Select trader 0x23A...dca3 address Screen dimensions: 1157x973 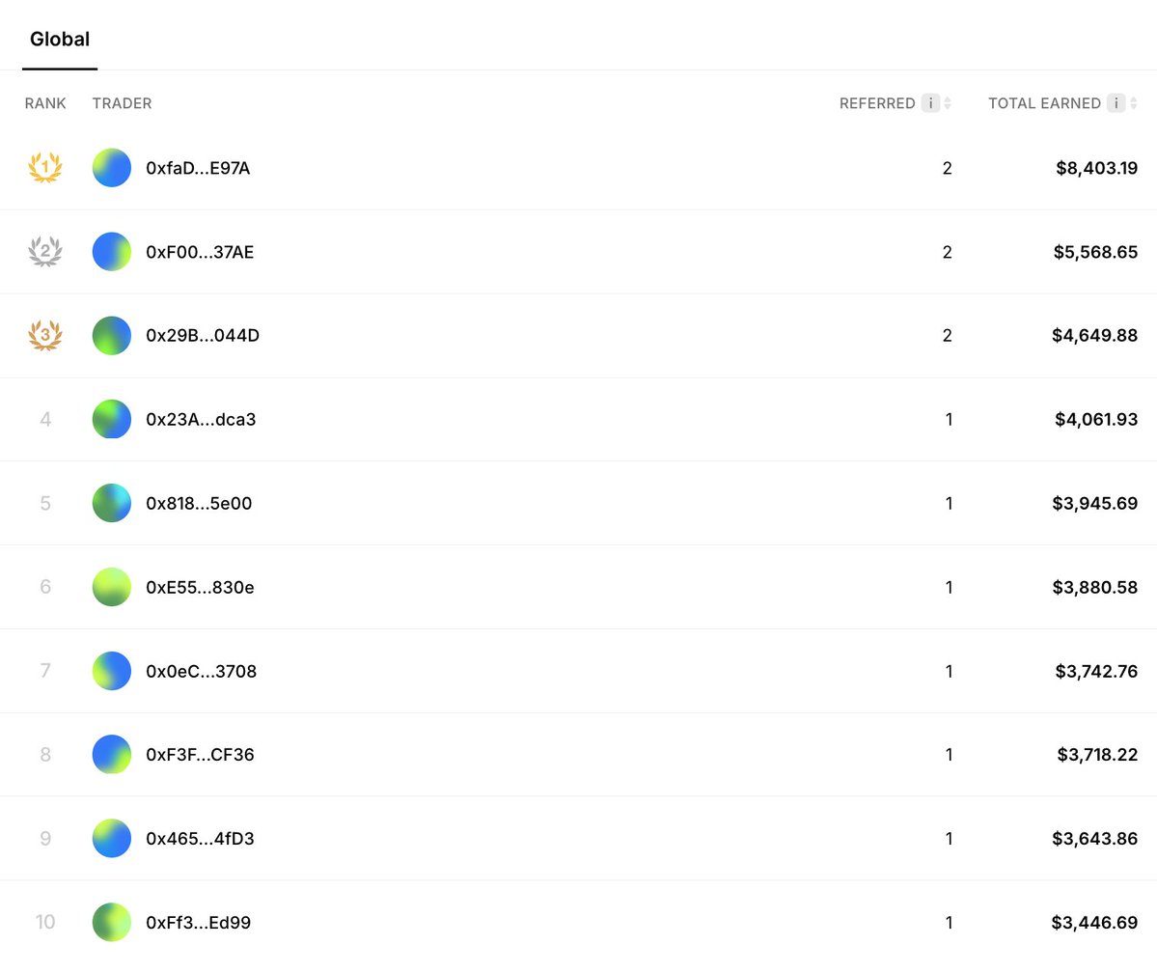click(201, 419)
